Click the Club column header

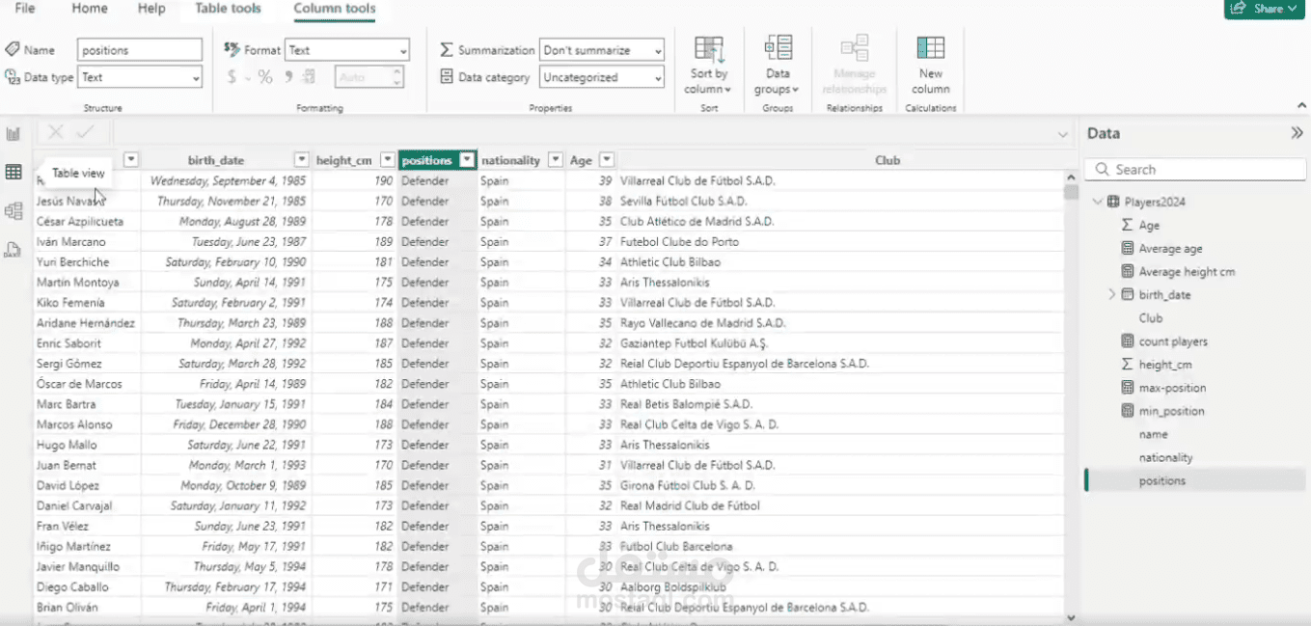[888, 160]
